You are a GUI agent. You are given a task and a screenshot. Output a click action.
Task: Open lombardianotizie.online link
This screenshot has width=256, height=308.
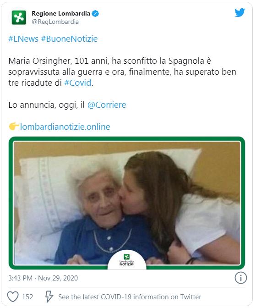[65, 126]
